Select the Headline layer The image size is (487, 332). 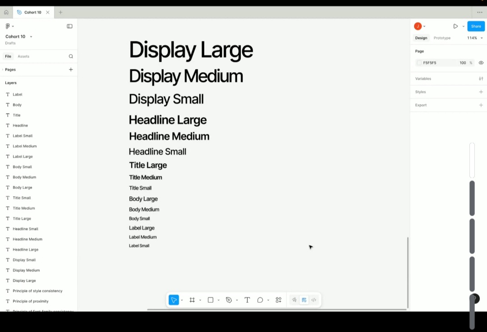coord(20,125)
